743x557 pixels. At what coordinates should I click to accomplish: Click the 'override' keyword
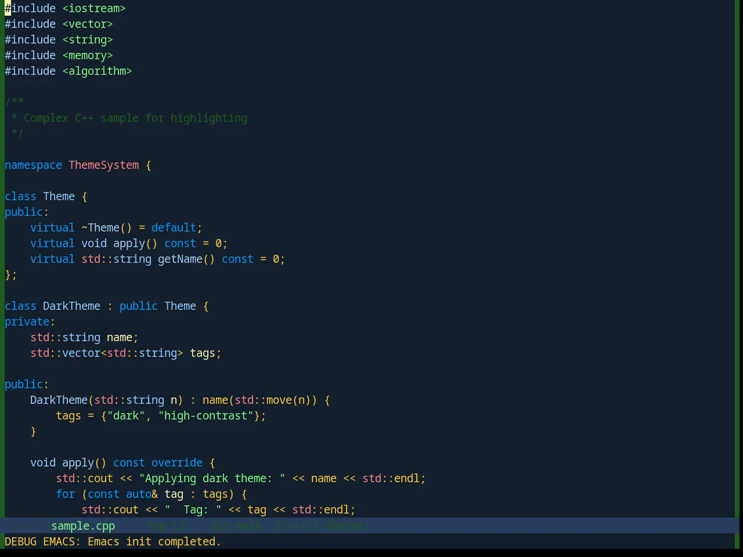177,462
